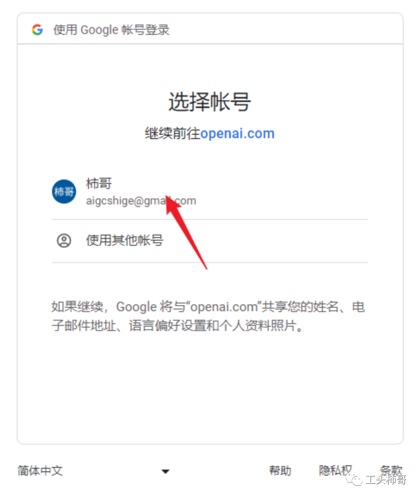Click the 使用 Google 帐号登录 header text

[x=111, y=30]
